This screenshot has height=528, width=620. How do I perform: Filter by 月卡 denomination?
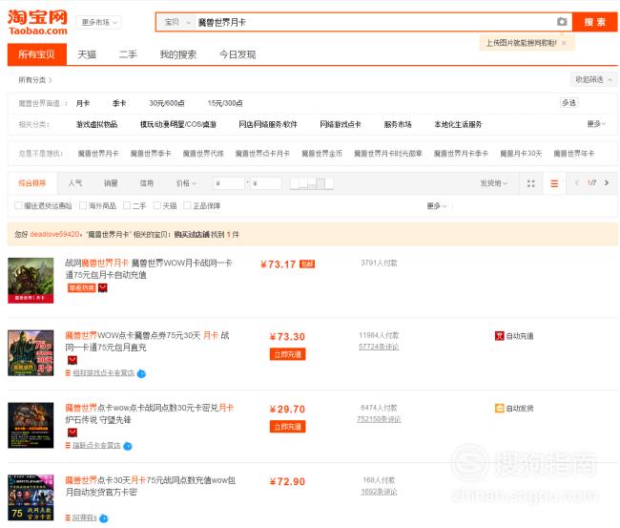tap(83, 103)
